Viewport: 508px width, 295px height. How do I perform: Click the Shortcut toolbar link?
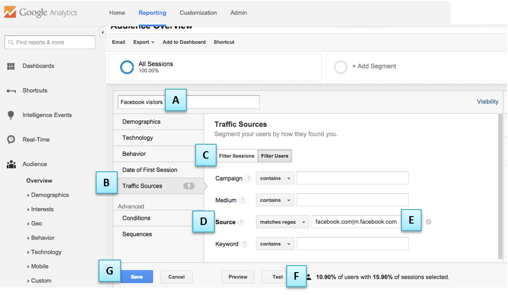click(x=224, y=42)
